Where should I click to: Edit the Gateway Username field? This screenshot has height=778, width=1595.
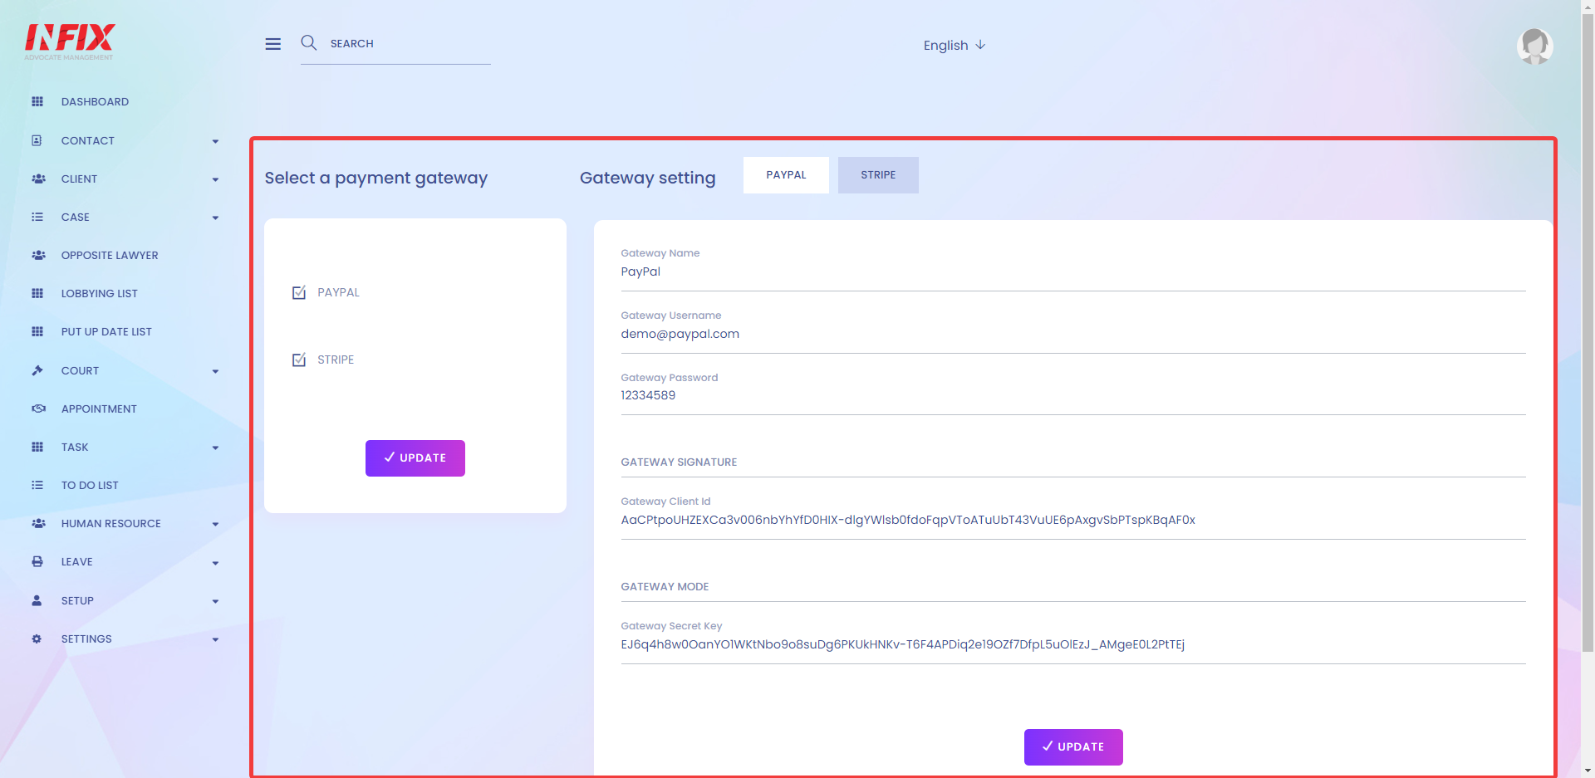point(1073,335)
